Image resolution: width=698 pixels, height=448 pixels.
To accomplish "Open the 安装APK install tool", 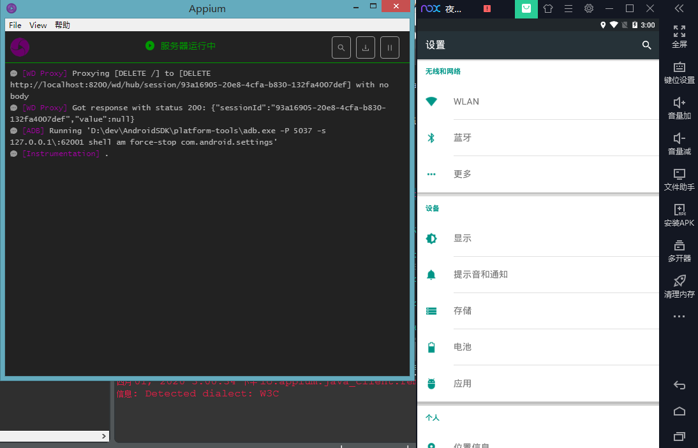I will point(679,215).
